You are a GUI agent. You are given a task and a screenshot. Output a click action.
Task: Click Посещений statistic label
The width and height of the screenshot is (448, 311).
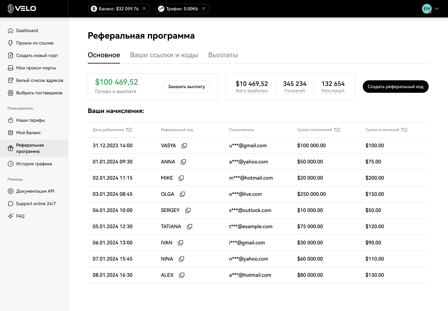(295, 91)
